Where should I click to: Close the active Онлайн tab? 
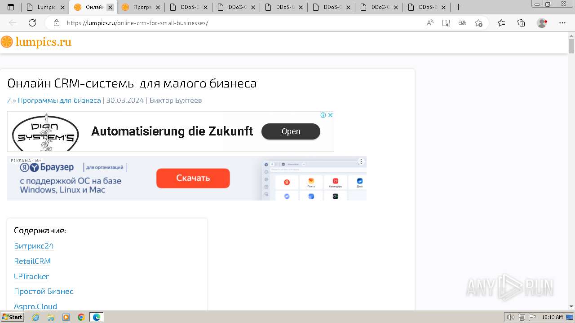110,7
